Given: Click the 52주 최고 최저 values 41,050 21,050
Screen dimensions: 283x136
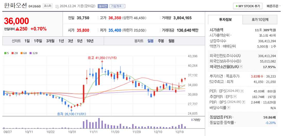Looking at the screenshot, I should click(265, 82).
